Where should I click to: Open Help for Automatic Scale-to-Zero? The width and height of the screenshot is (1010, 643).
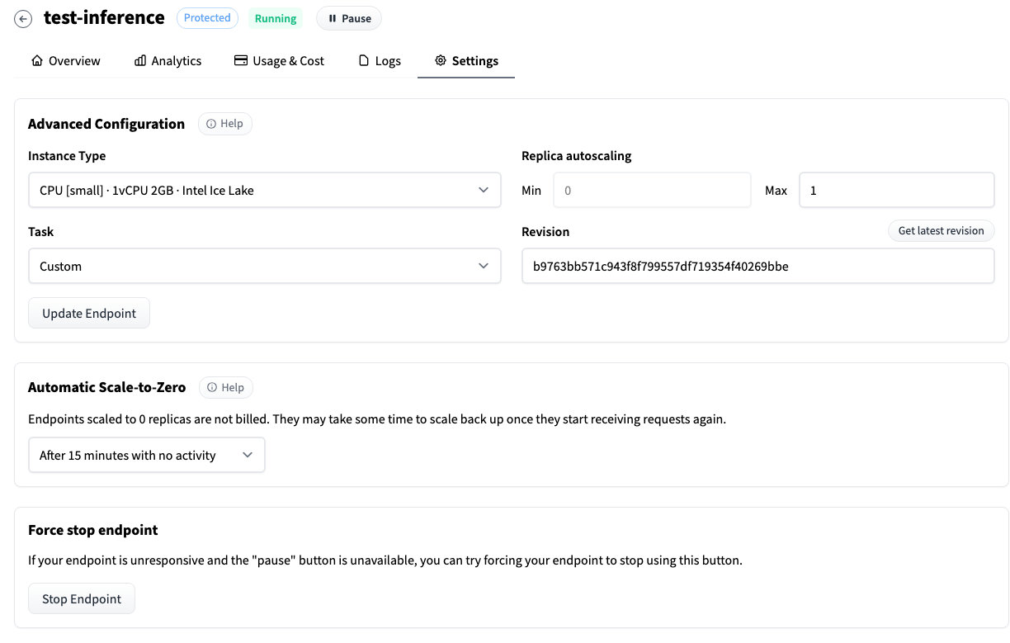[x=225, y=387]
